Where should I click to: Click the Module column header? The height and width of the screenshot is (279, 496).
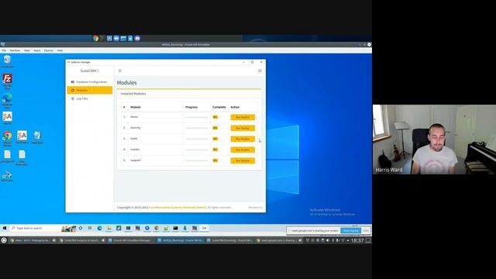coord(136,107)
